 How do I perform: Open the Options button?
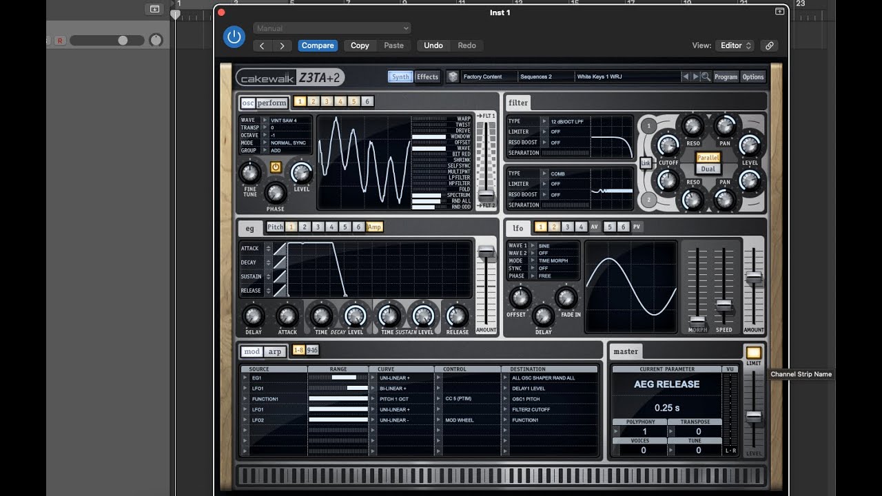tap(753, 76)
